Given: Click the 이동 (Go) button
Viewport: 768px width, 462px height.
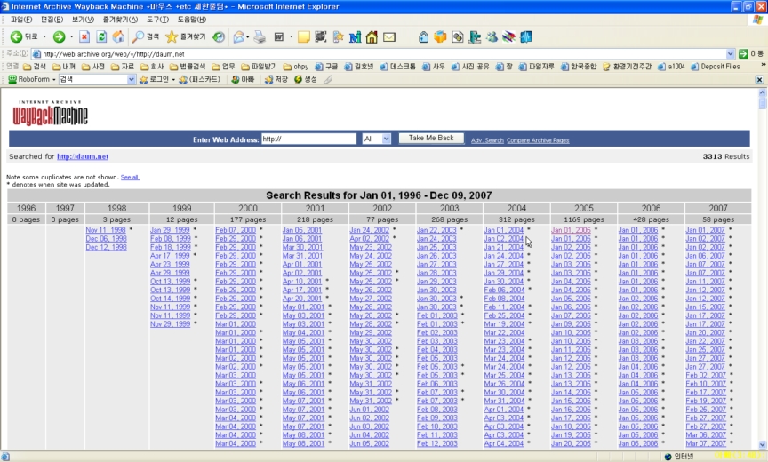Looking at the screenshot, I should click(751, 54).
